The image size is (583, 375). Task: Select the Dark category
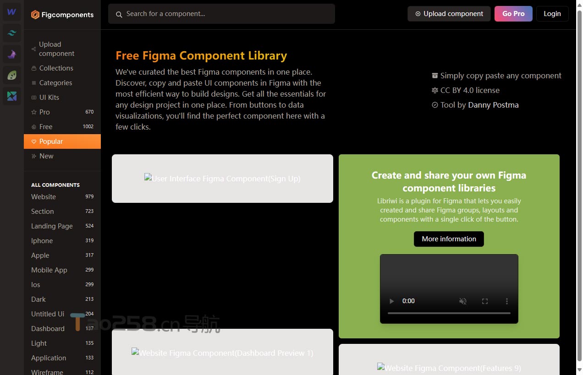pyautogui.click(x=62, y=299)
